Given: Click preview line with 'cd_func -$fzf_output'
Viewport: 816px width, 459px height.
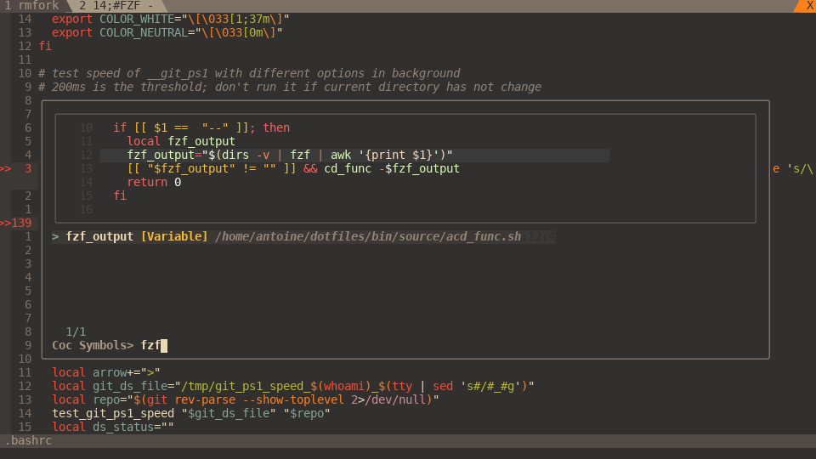Looking at the screenshot, I should tap(293, 168).
